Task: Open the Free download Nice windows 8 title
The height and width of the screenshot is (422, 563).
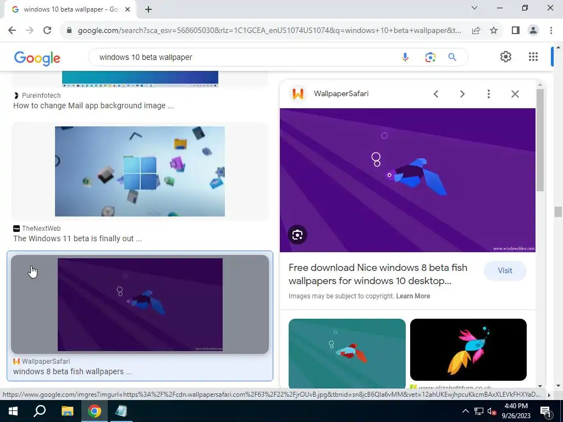Action: tap(378, 274)
